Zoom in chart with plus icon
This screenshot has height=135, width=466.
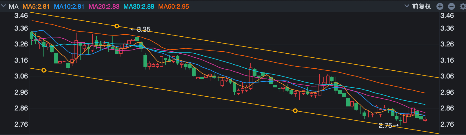440,6
